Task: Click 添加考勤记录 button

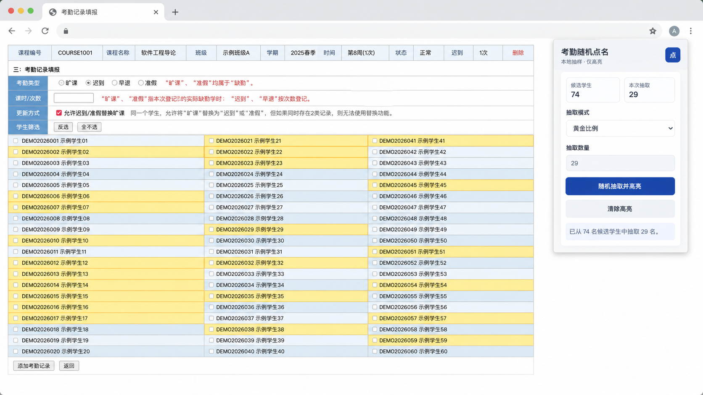Action: [x=34, y=366]
